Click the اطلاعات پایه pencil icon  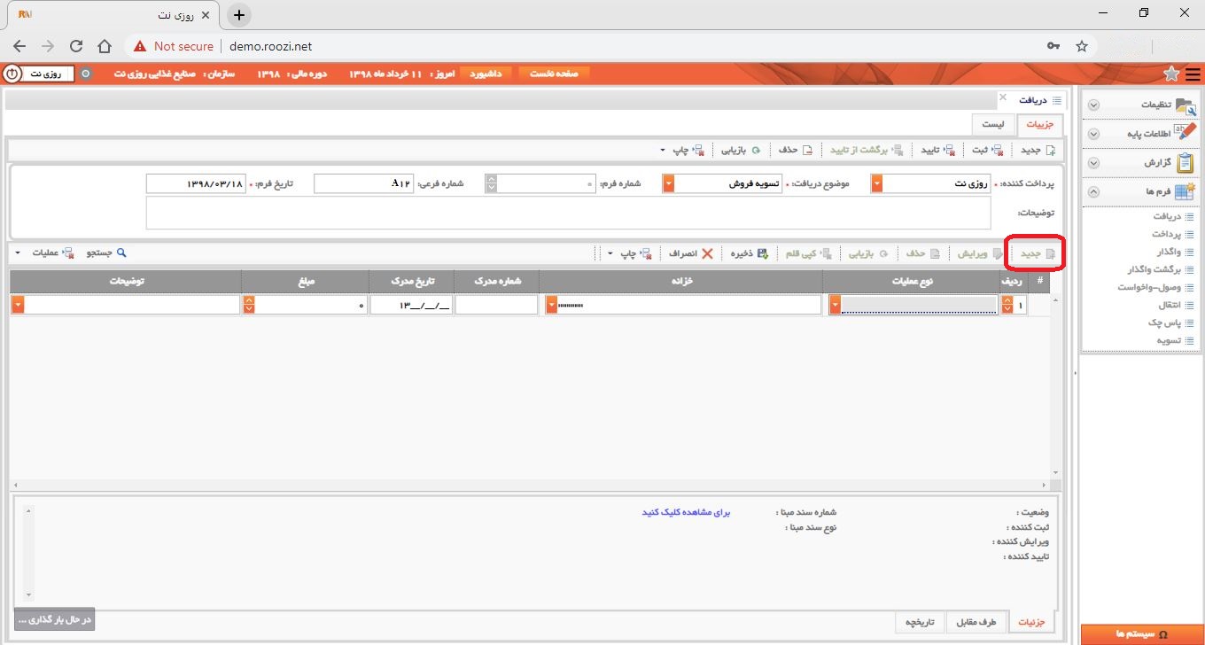[1185, 133]
